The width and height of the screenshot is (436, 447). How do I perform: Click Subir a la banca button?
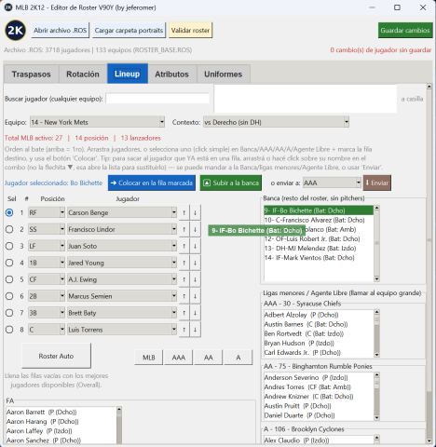(x=231, y=183)
